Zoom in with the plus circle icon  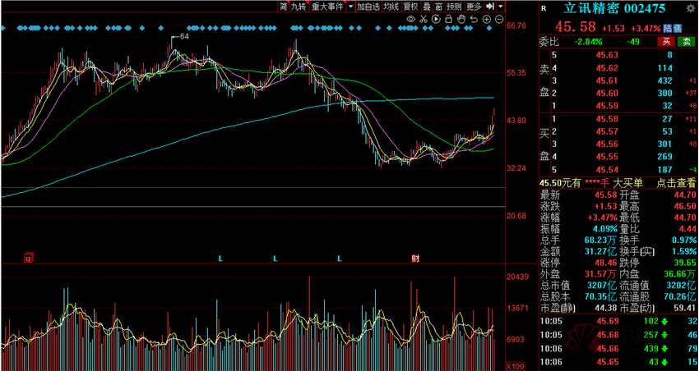[x=486, y=19]
